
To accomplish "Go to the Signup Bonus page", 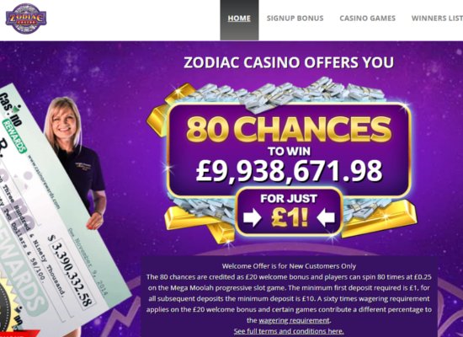I will point(295,19).
